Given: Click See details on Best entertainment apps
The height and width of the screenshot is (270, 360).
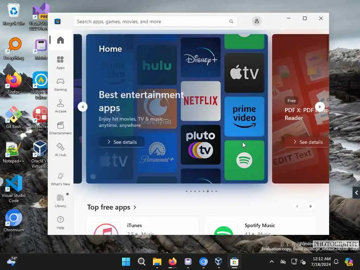Looking at the screenshot, I should coord(122,142).
